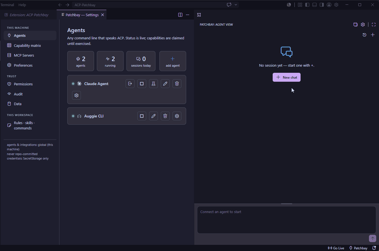The height and width of the screenshot is (251, 379).
Task: Open session history in agent view
Action: point(364,35)
